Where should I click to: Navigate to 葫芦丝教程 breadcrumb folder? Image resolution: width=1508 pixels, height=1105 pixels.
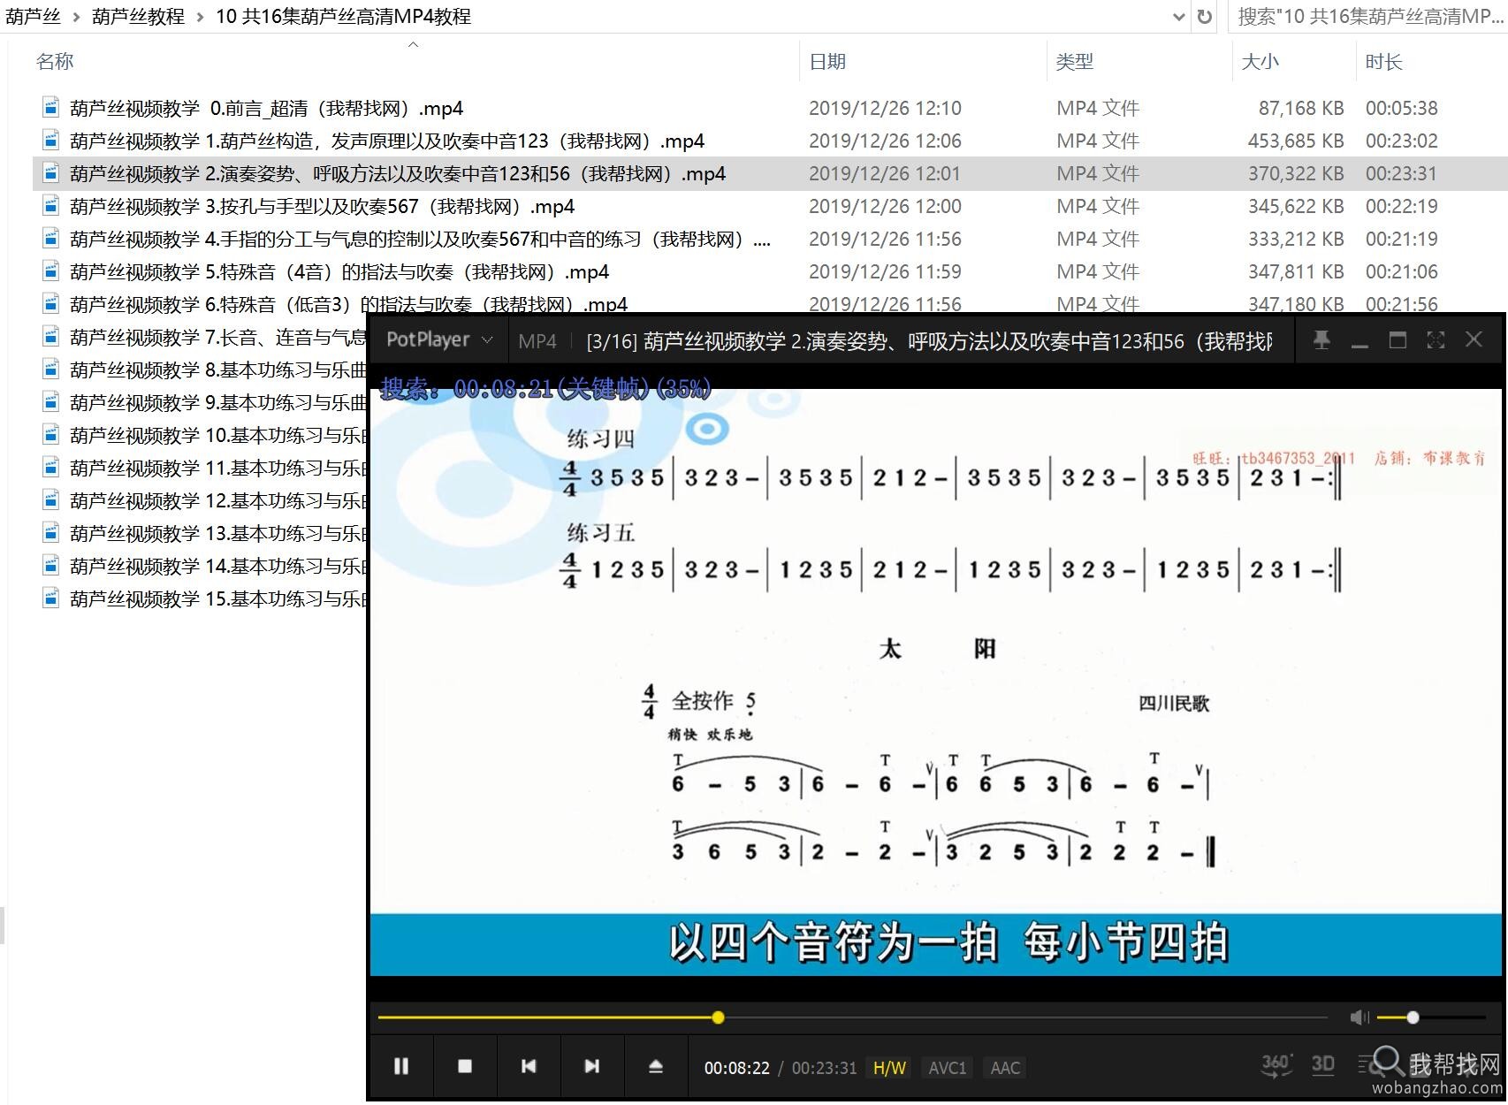coord(138,16)
